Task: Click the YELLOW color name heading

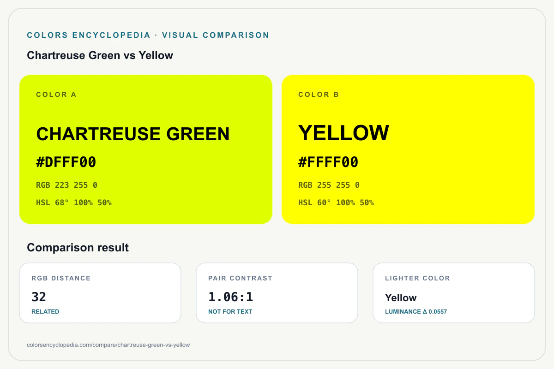Action: coord(344,133)
